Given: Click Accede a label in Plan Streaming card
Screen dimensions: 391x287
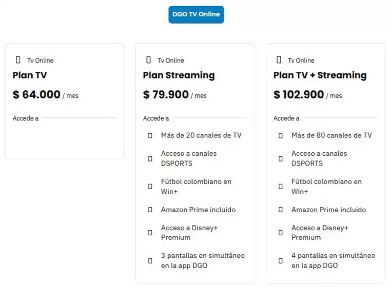Looking at the screenshot, I should 156,118.
